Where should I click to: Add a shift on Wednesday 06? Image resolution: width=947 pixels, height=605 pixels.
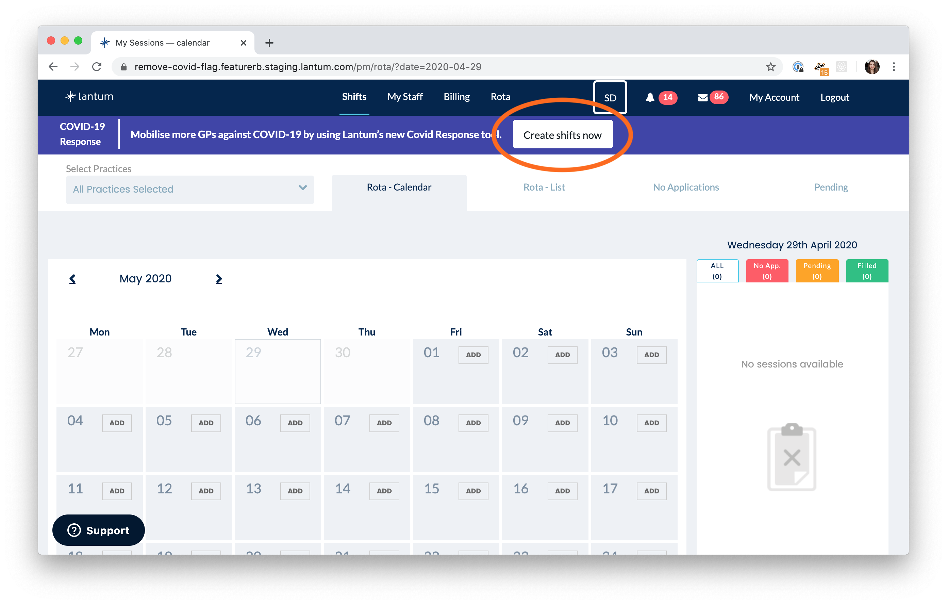click(295, 423)
